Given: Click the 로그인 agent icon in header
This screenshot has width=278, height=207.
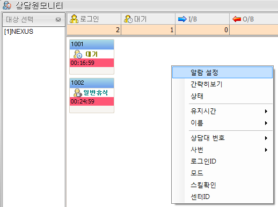Looking at the screenshot, I should pos(74,19).
